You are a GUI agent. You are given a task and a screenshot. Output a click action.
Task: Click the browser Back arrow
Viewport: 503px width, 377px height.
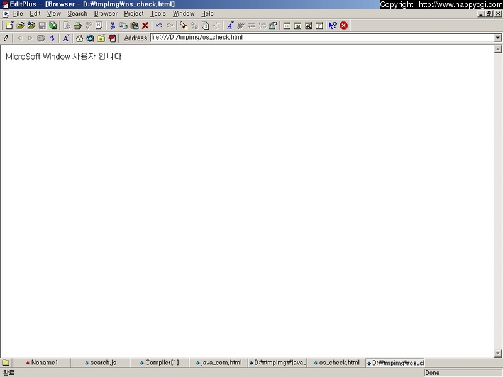[19, 38]
